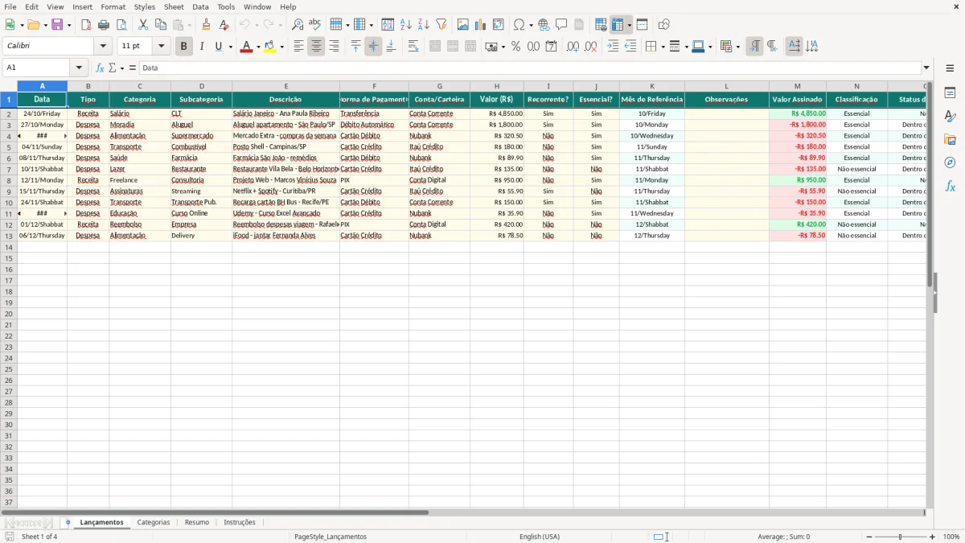Toggle Italic formatting
This screenshot has width=965, height=543.
201,47
